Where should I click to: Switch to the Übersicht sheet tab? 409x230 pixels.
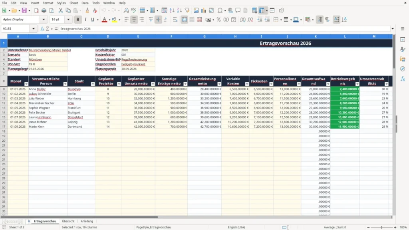68,221
